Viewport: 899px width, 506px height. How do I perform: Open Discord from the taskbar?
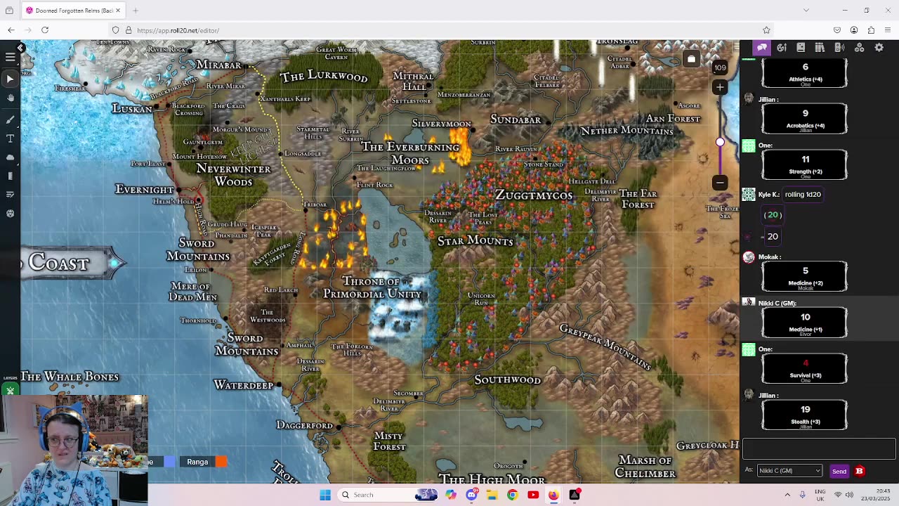[471, 495]
